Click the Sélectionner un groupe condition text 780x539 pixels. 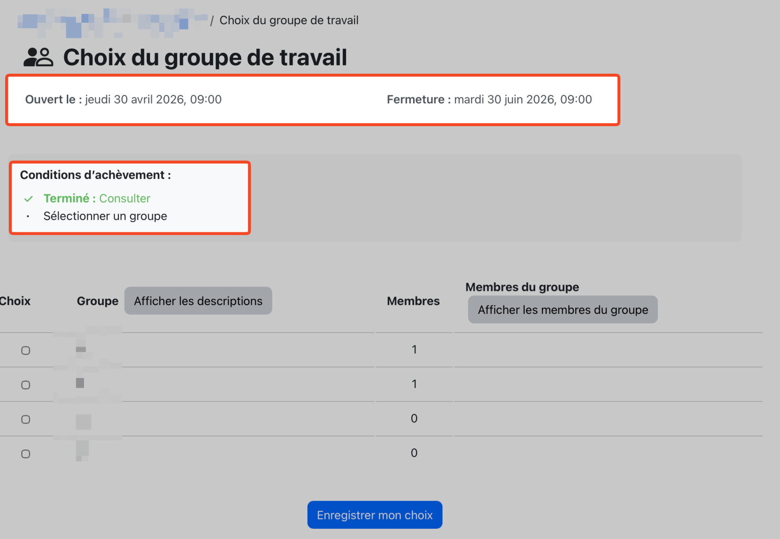(105, 216)
